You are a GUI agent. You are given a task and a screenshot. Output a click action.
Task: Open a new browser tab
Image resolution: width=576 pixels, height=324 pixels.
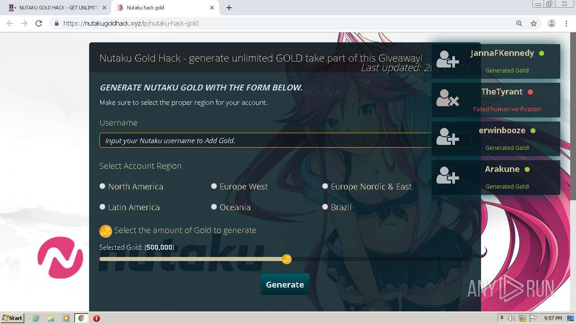tap(229, 8)
